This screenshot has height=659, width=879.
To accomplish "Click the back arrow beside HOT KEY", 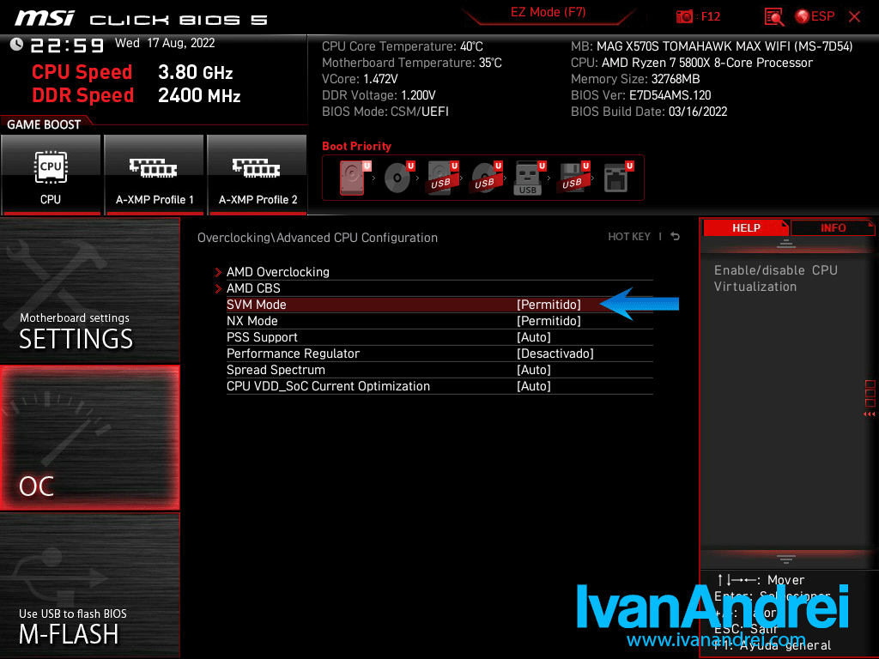I will [676, 237].
